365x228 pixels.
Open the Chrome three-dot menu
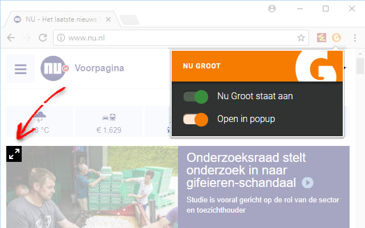click(355, 38)
